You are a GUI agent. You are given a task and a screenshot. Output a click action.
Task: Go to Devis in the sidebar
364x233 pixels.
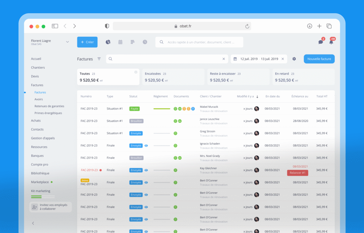point(35,76)
